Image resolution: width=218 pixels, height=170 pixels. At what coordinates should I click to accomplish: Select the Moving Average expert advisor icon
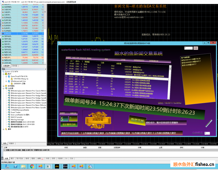point(9,119)
